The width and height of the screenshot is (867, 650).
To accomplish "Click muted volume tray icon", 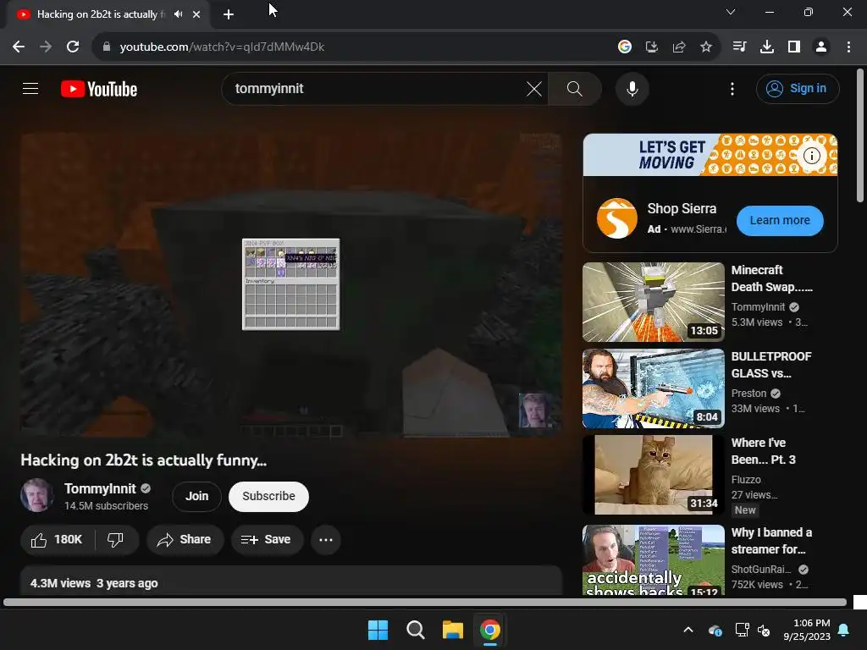I will (764, 630).
